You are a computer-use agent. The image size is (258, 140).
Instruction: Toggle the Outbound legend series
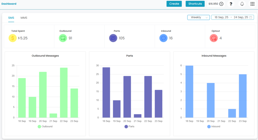click(45, 126)
